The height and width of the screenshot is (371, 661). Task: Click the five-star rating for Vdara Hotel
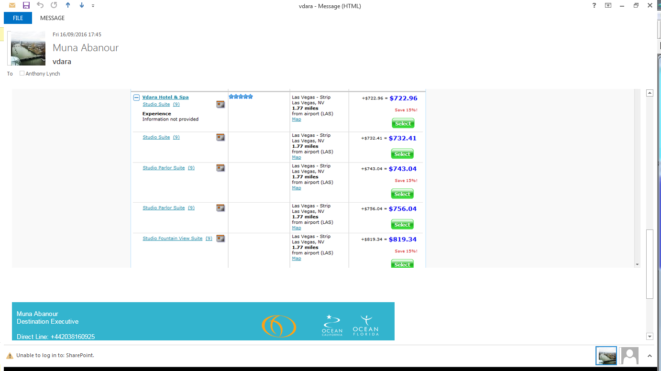pos(241,97)
